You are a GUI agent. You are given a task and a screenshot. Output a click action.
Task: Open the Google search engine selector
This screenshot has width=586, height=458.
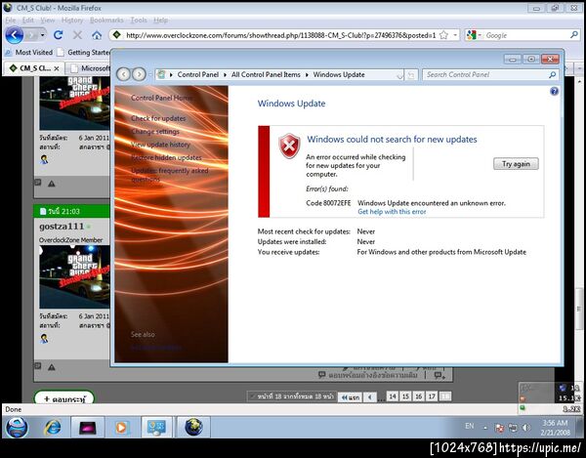coord(474,35)
